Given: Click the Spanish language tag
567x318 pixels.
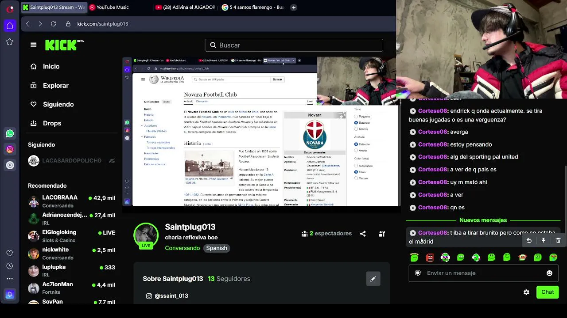Looking at the screenshot, I should point(217,248).
